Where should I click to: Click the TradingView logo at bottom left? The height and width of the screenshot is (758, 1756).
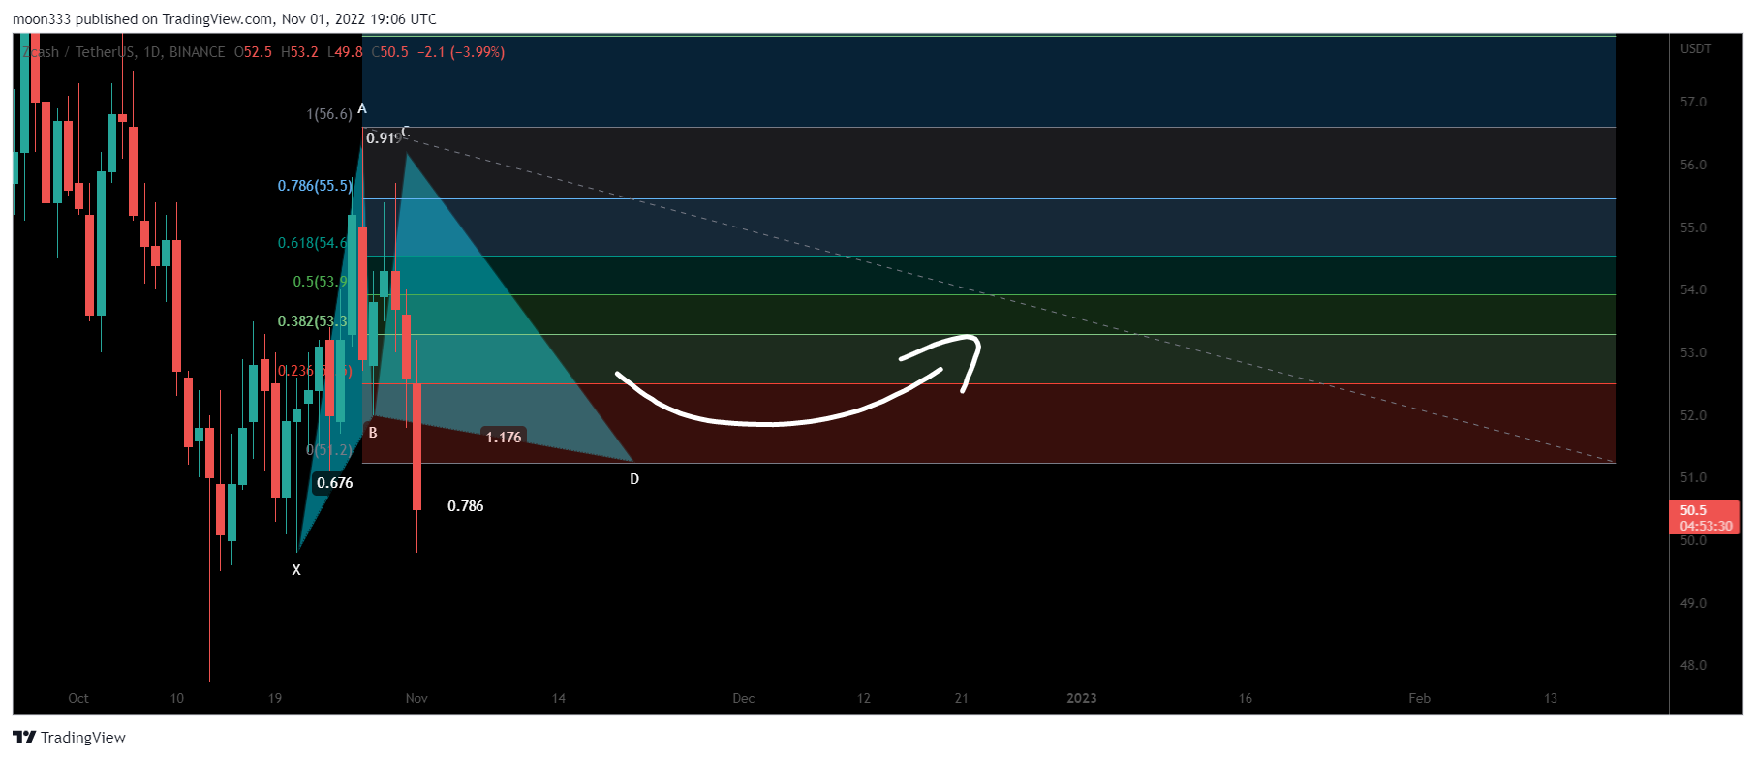(70, 737)
